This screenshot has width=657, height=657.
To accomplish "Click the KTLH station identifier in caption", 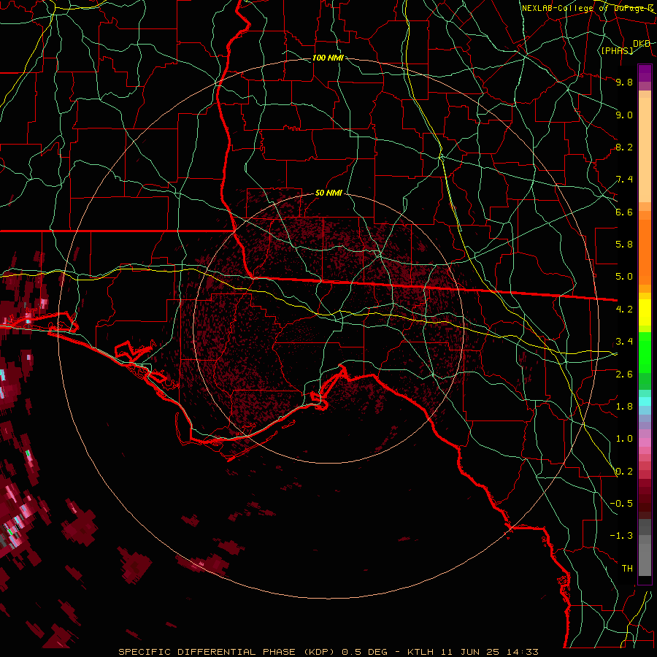I will click(422, 652).
